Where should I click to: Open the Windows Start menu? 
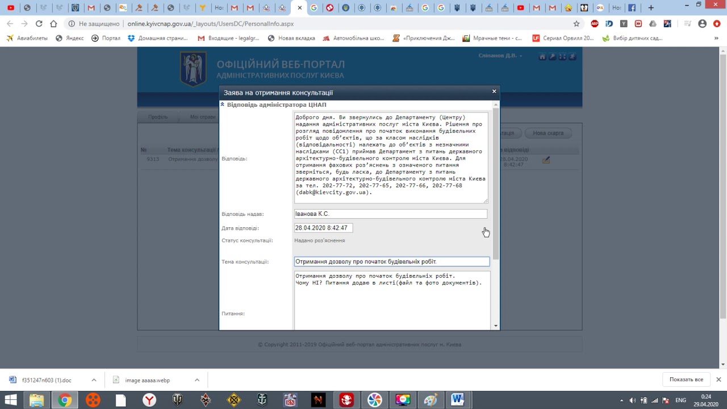coord(10,400)
